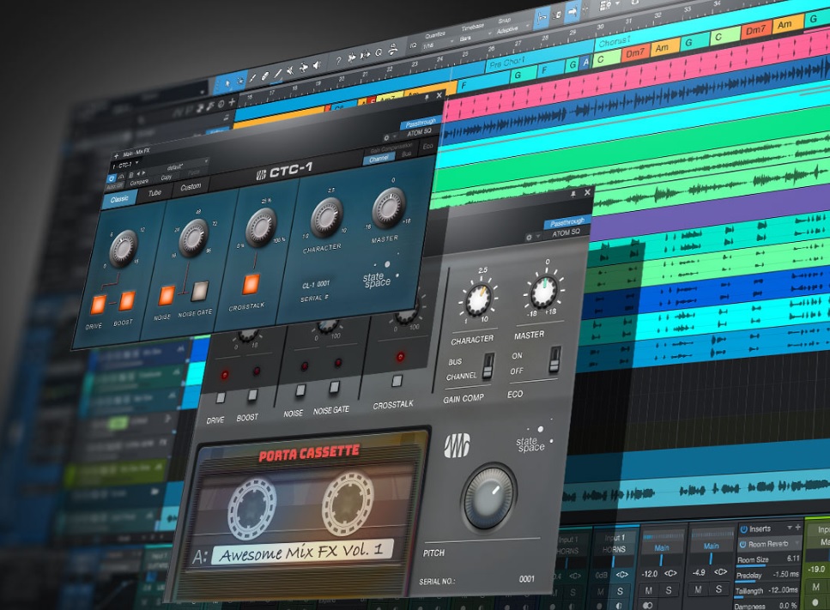Select Channel gain compensation on CTC-1

(379, 159)
